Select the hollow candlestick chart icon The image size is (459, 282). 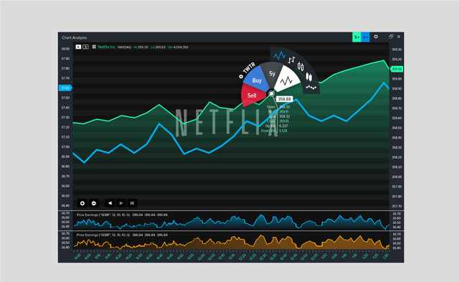[x=301, y=67]
